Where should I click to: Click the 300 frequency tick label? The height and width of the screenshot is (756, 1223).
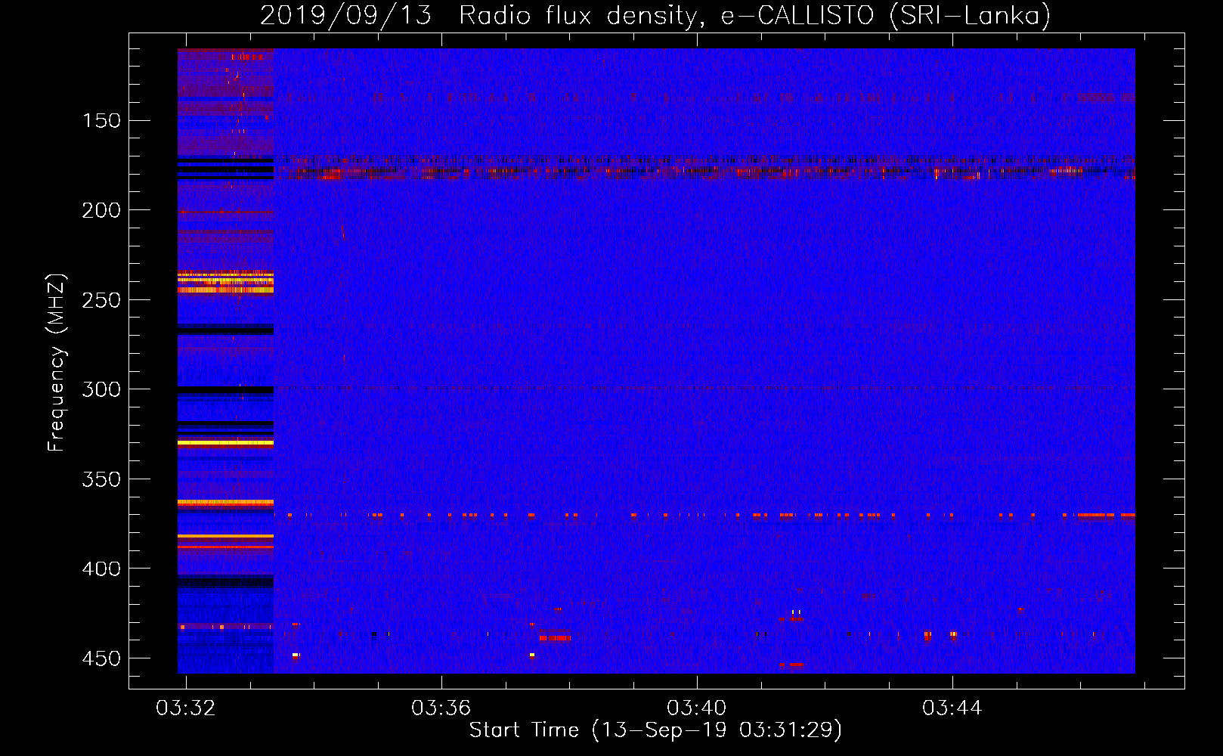[101, 389]
